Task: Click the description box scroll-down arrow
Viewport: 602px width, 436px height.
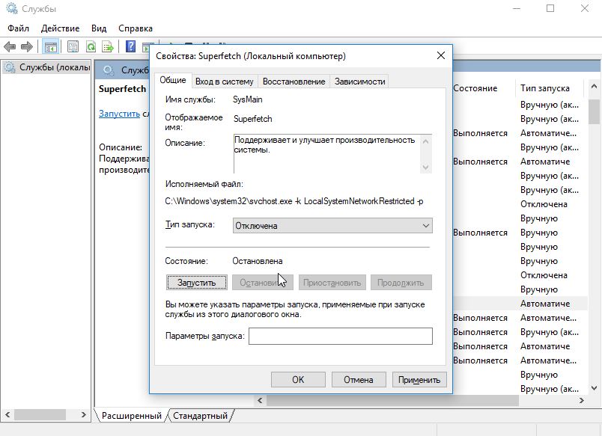Action: click(x=425, y=168)
